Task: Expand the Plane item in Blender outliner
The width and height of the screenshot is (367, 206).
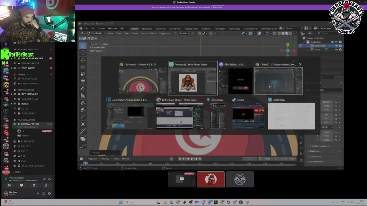Action: pyautogui.click(x=308, y=50)
